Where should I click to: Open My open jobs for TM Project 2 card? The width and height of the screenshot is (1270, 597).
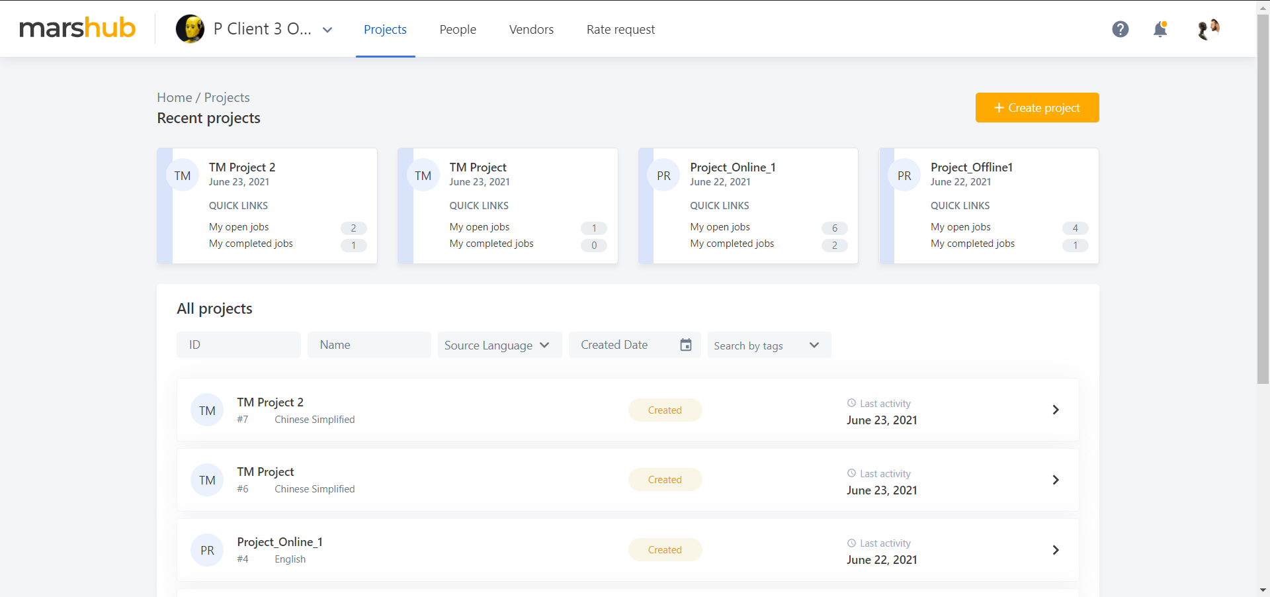(239, 227)
